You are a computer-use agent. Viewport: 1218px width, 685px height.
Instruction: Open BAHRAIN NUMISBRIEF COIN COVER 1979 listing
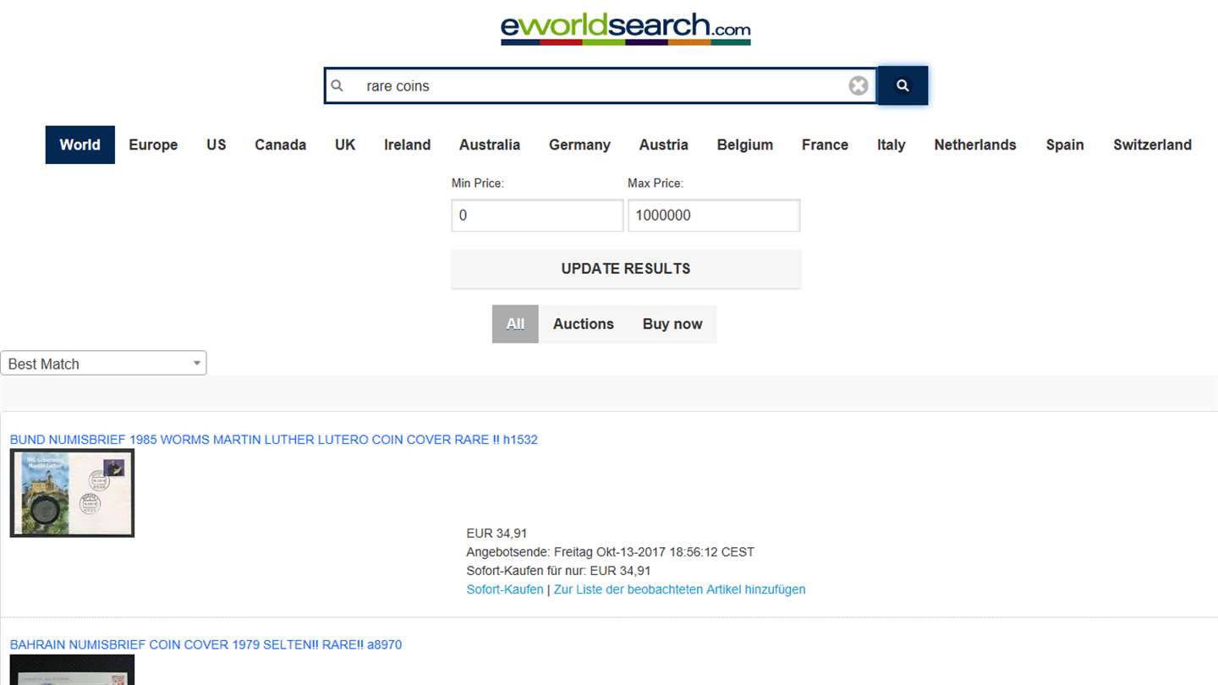pos(206,645)
